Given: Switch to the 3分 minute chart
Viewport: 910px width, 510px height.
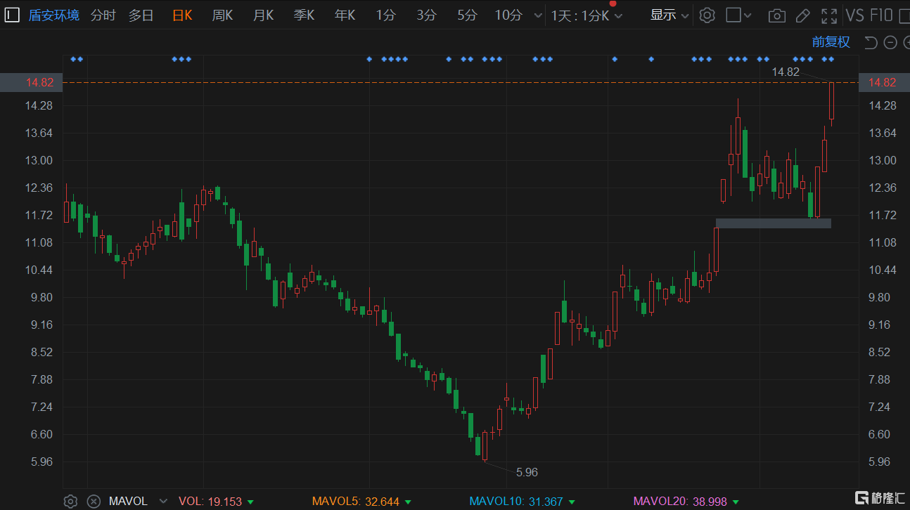Looking at the screenshot, I should tap(426, 15).
